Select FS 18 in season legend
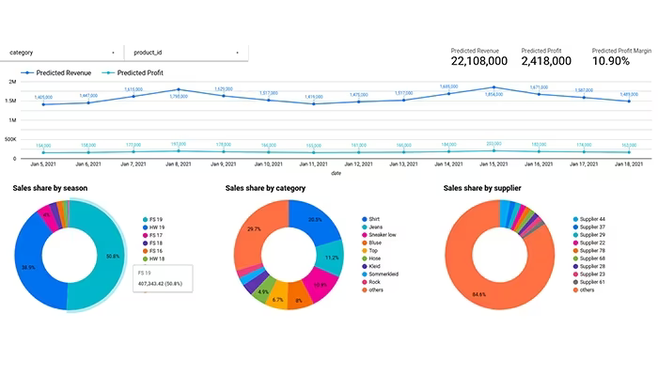 click(x=152, y=243)
